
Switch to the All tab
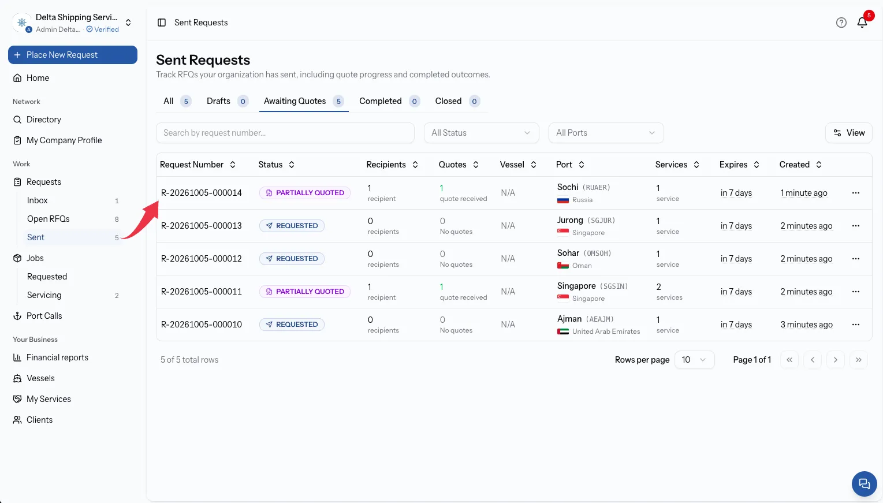point(177,101)
